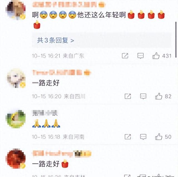This screenshot has width=178, height=177.
Task: Open green avatar of 河南 commenter
Action: click(16, 119)
